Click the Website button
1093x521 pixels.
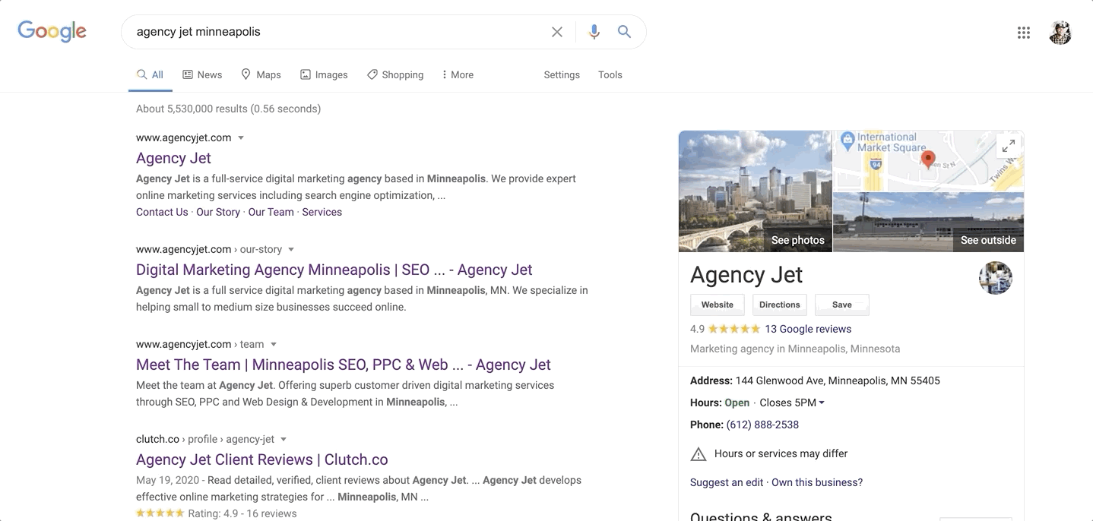click(718, 305)
